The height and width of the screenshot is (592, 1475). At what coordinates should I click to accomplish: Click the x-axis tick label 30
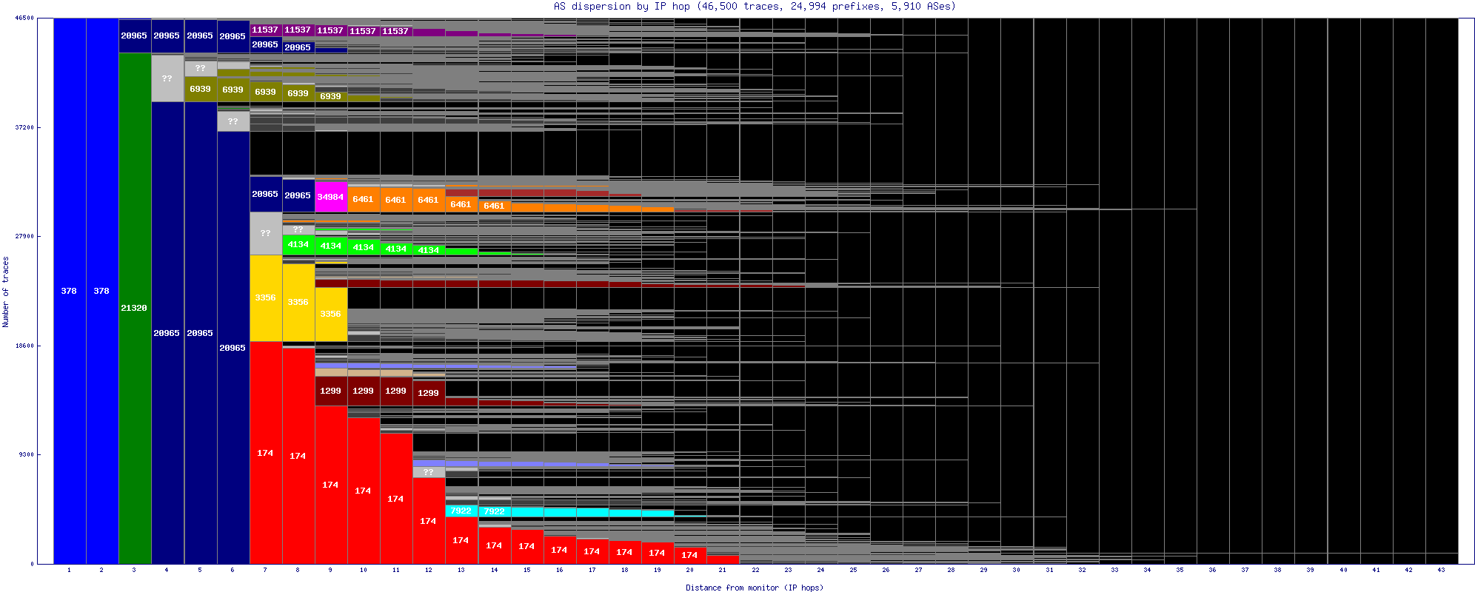[x=1016, y=570]
